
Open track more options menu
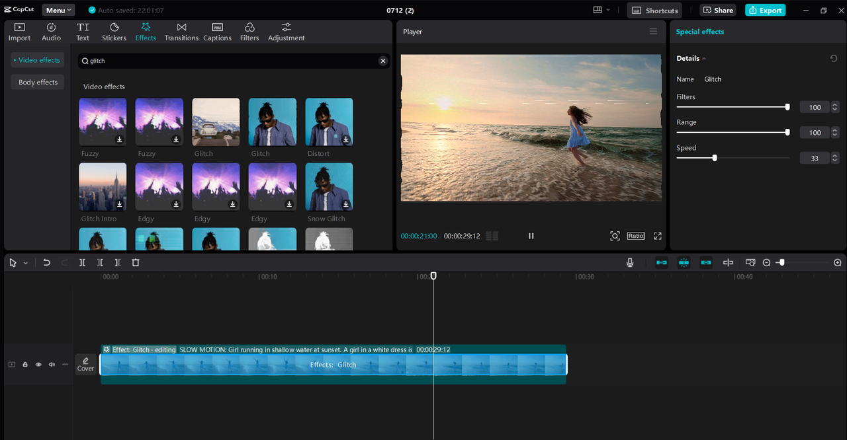pyautogui.click(x=65, y=364)
